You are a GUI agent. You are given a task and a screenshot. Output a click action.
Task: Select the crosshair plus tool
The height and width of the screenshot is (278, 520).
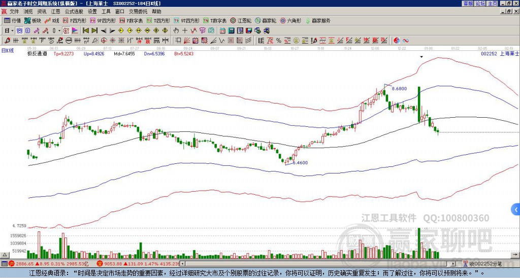pyautogui.click(x=185, y=31)
